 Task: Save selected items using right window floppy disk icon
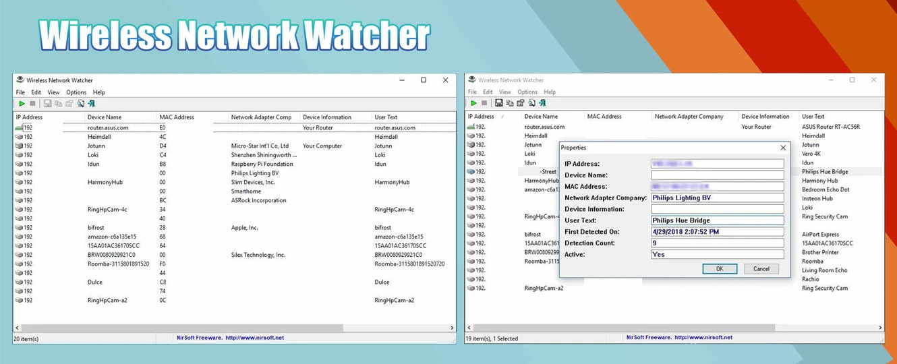tap(498, 103)
